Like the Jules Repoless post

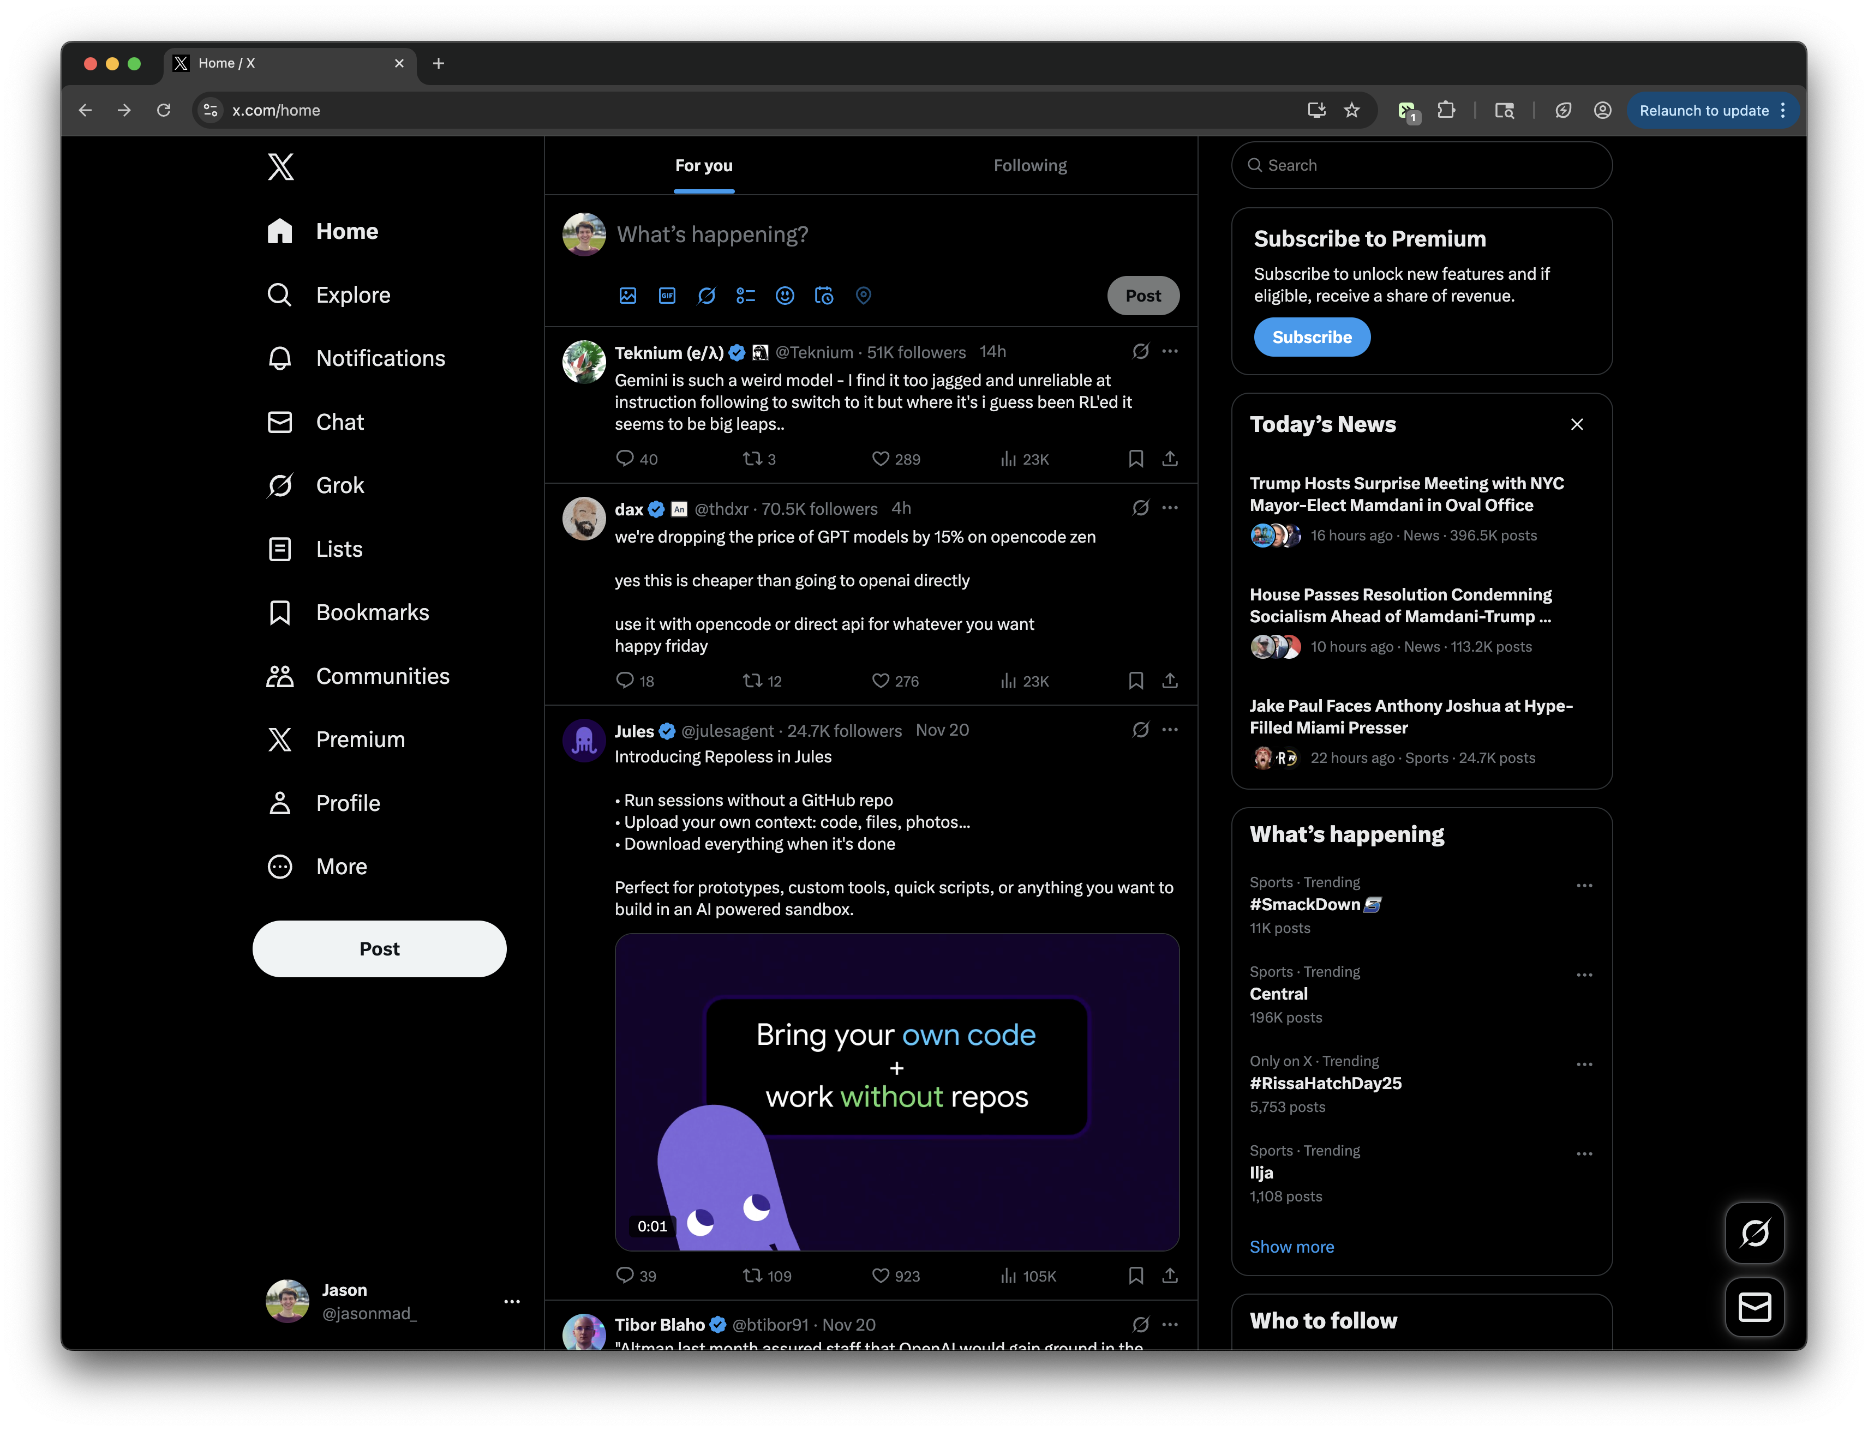tap(881, 1276)
